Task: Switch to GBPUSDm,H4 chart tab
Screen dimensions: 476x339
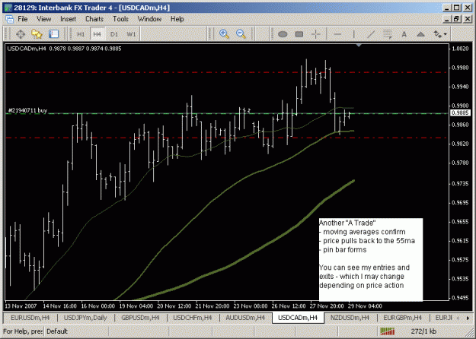Action: (140, 318)
